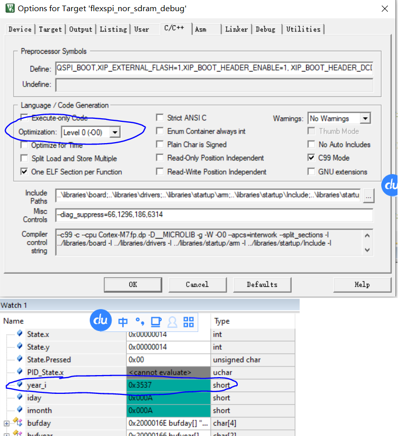Open Help for target options
The image size is (398, 436).
(x=362, y=284)
